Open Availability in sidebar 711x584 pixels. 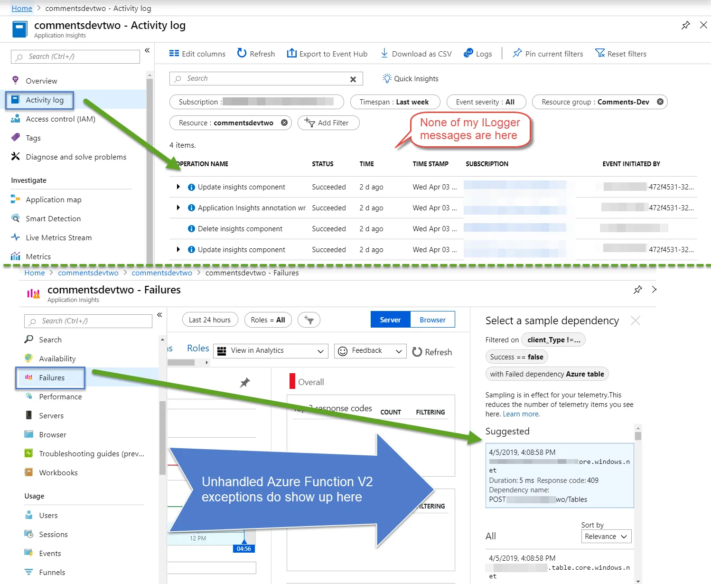click(57, 358)
